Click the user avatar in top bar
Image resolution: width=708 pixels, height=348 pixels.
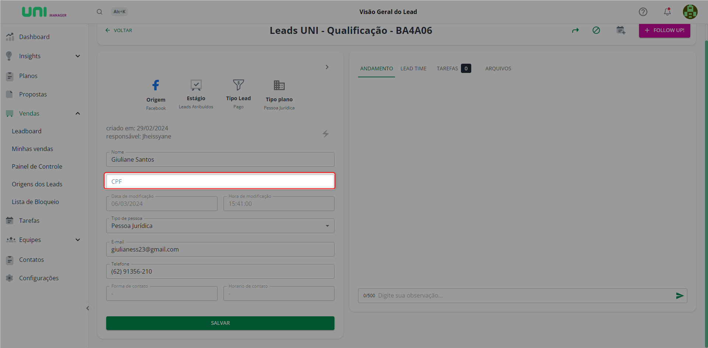(x=690, y=12)
